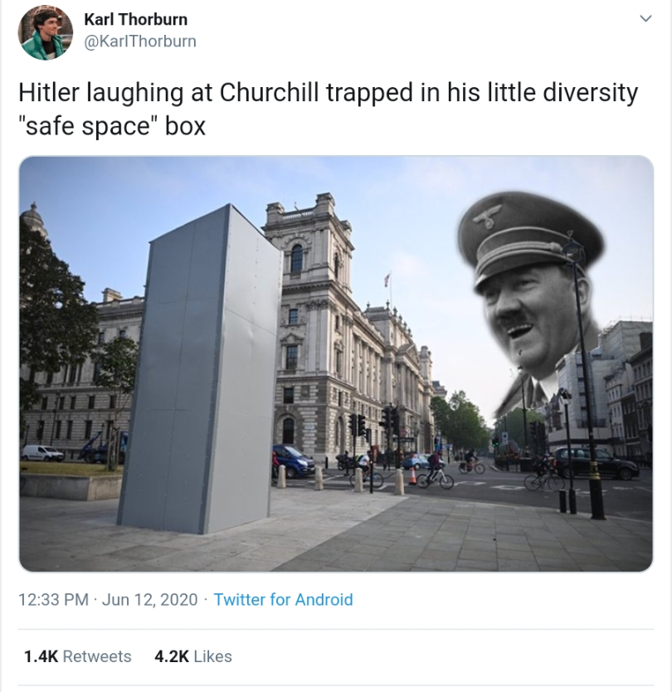Expand the tweet options chevron menu
This screenshot has width=672, height=692.
coord(645,18)
